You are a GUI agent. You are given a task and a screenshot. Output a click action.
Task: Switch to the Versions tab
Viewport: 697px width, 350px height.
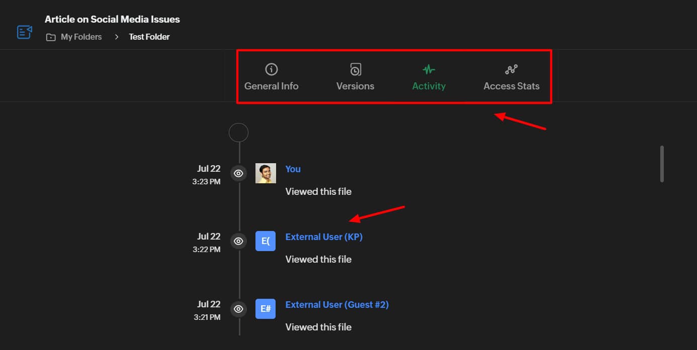[355, 77]
